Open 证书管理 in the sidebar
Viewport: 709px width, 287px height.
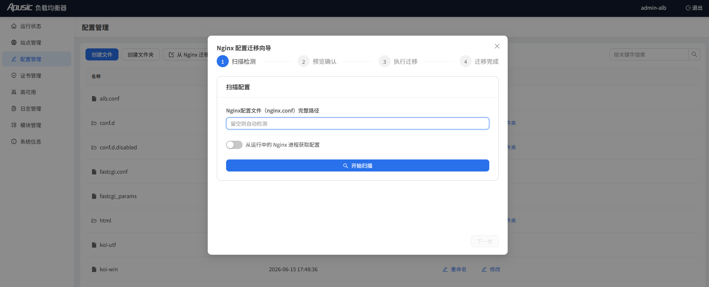[36, 76]
